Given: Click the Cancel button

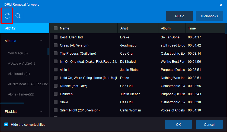Looking at the screenshot, I should click(x=209, y=124).
